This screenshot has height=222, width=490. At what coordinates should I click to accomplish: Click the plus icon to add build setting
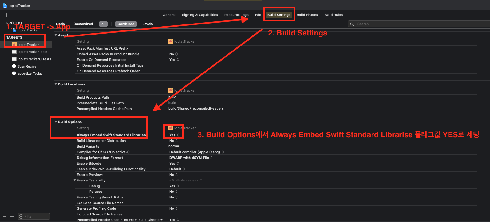click(165, 24)
